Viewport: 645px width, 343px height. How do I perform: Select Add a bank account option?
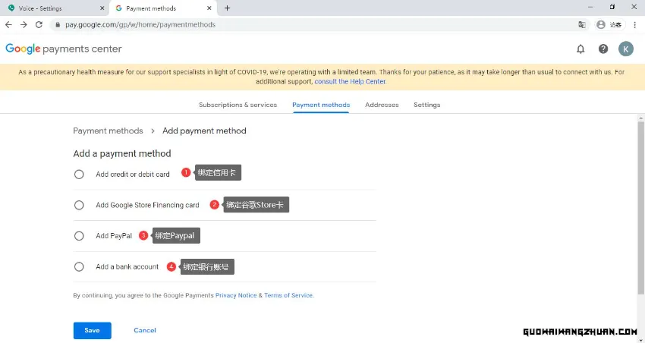tap(79, 266)
